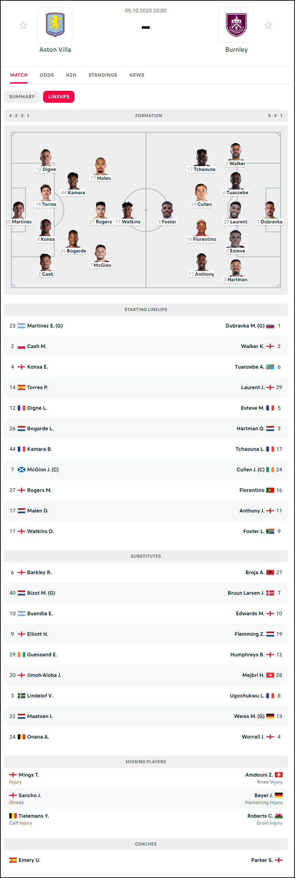This screenshot has width=295, height=878.
Task: Open the Standings tab
Action: coord(103,75)
